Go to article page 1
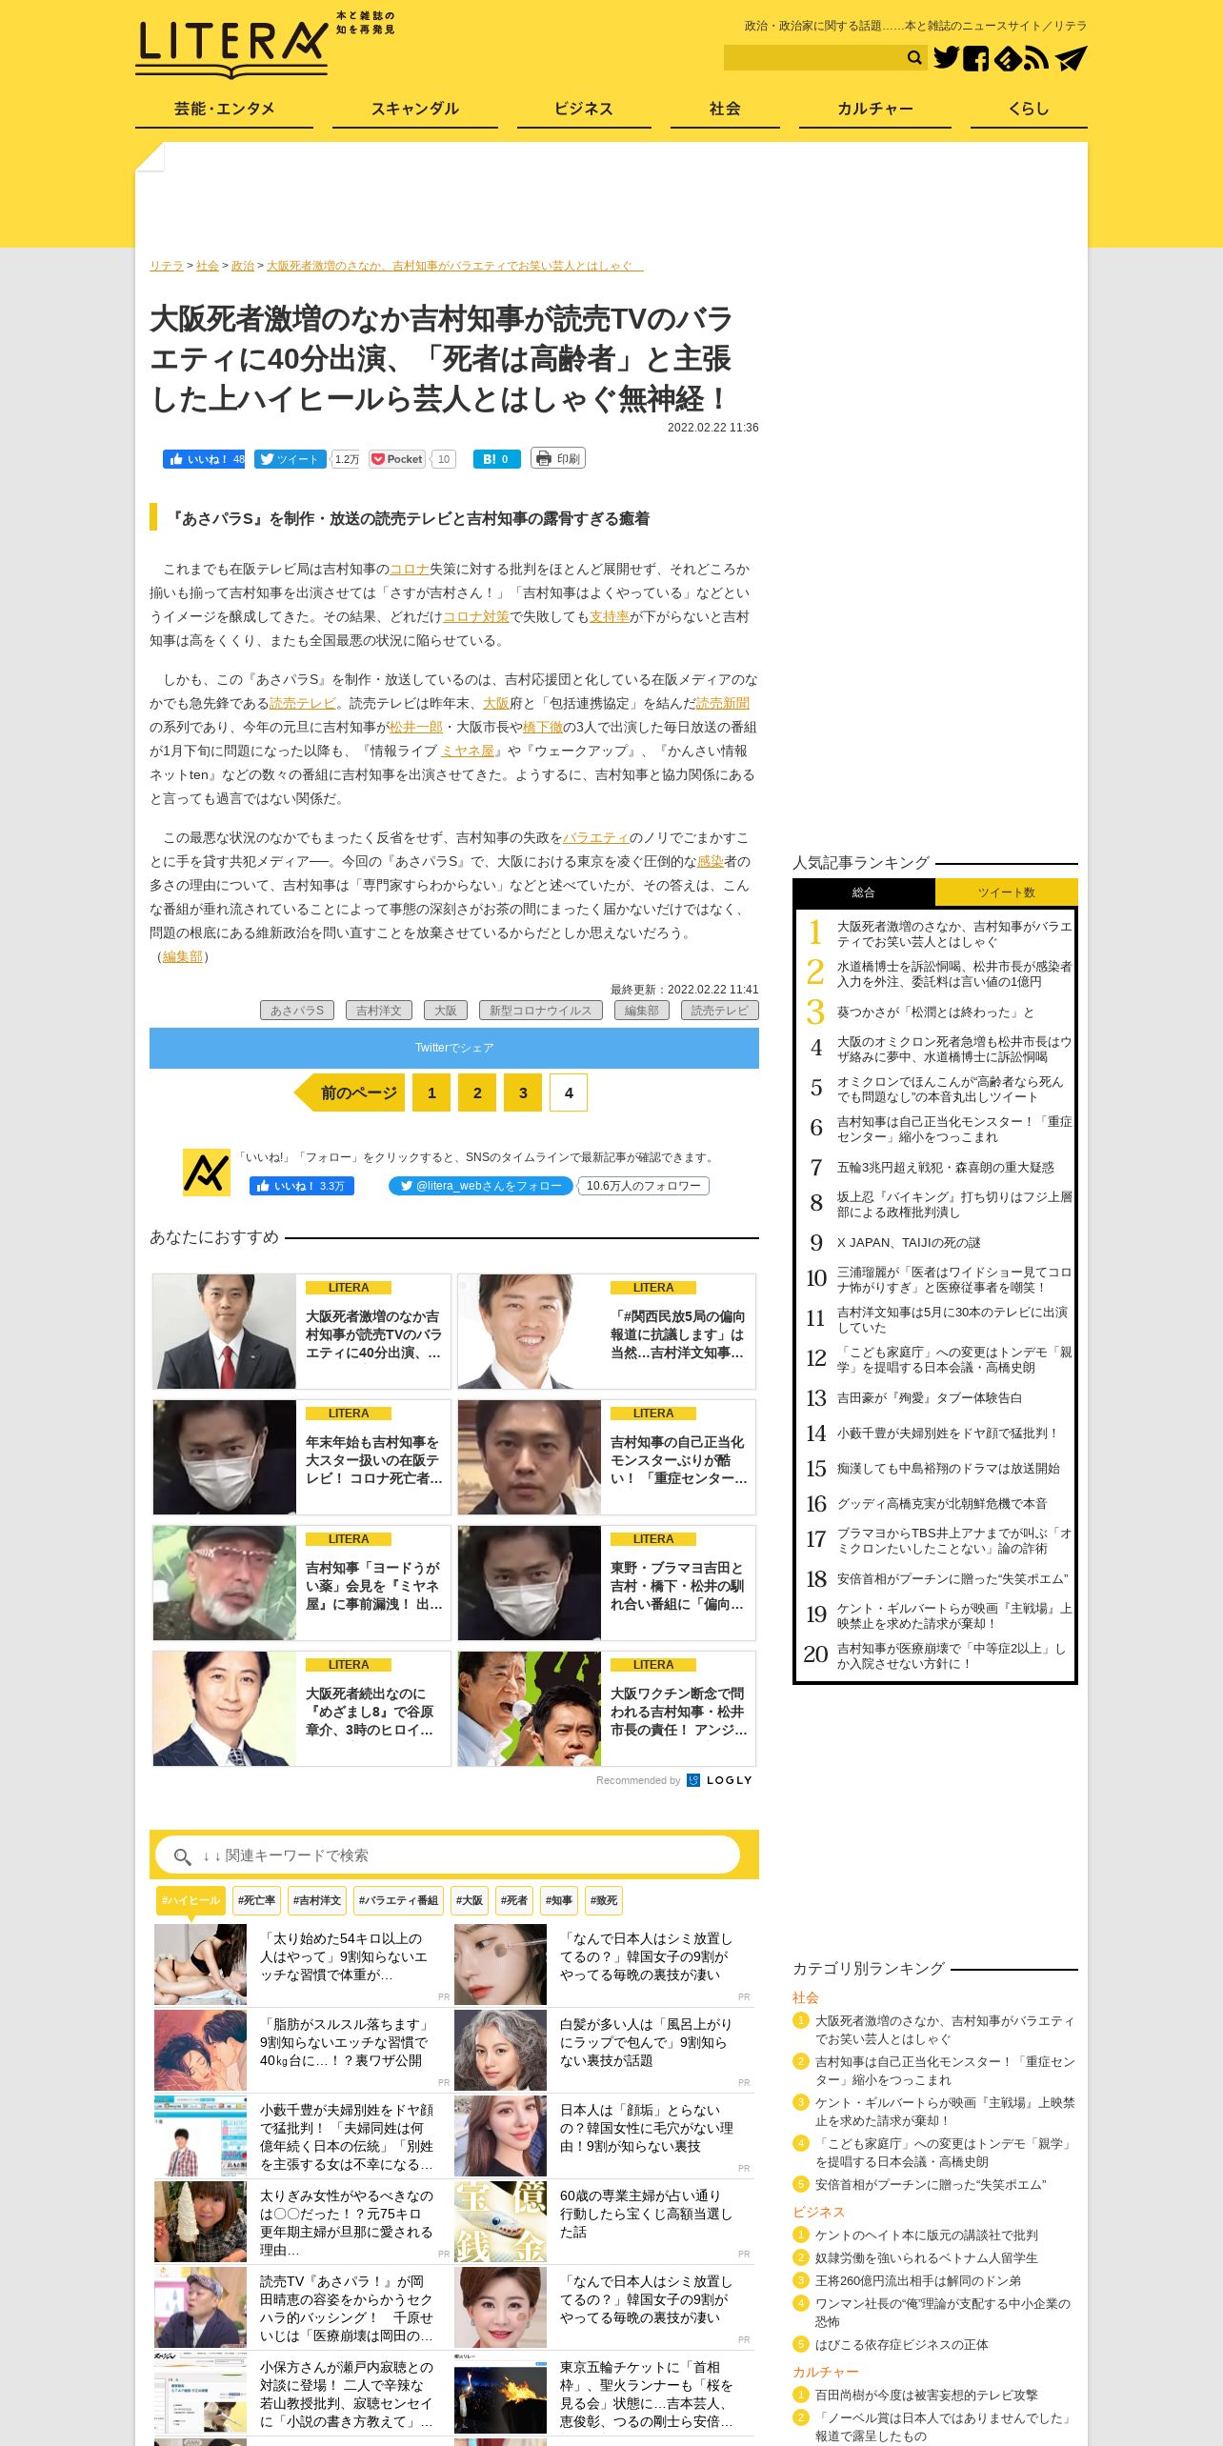This screenshot has width=1223, height=2446. 431,1093
